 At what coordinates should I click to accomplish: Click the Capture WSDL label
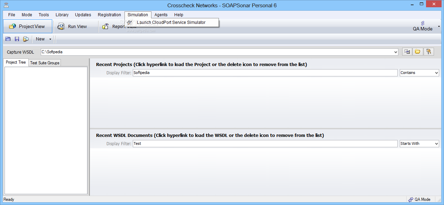tap(20, 52)
